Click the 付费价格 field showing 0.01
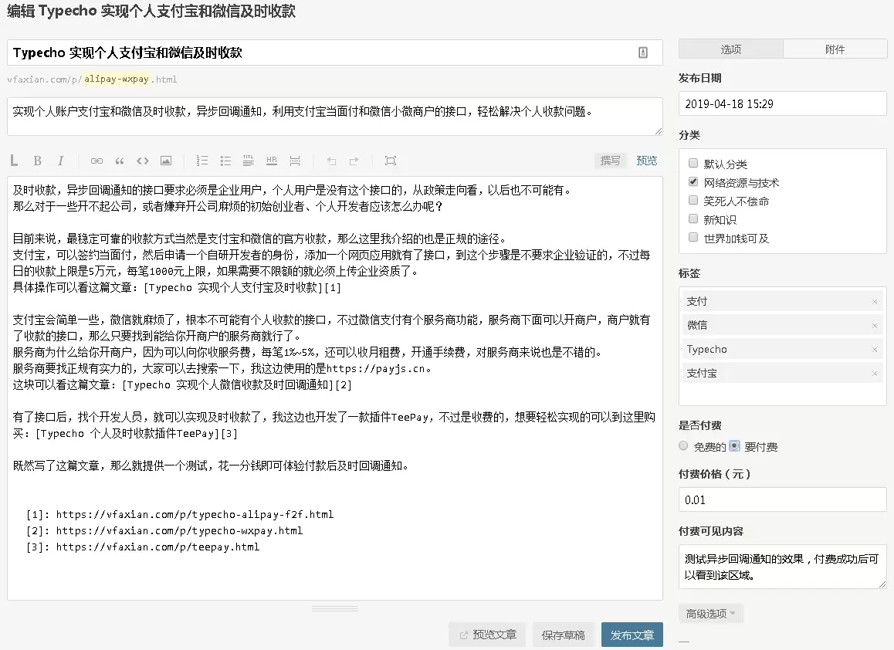 coord(783,500)
